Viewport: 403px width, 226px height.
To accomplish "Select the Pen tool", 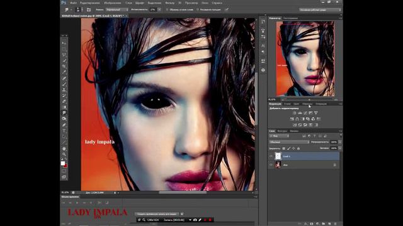I will pyautogui.click(x=64, y=125).
